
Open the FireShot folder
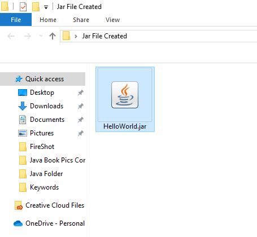(42, 147)
